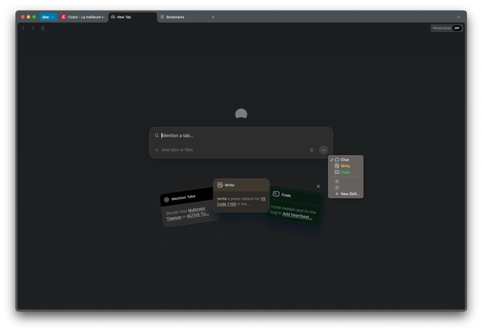Dismiss the suggestion cards with the X
The width and height of the screenshot is (482, 332).
318,186
